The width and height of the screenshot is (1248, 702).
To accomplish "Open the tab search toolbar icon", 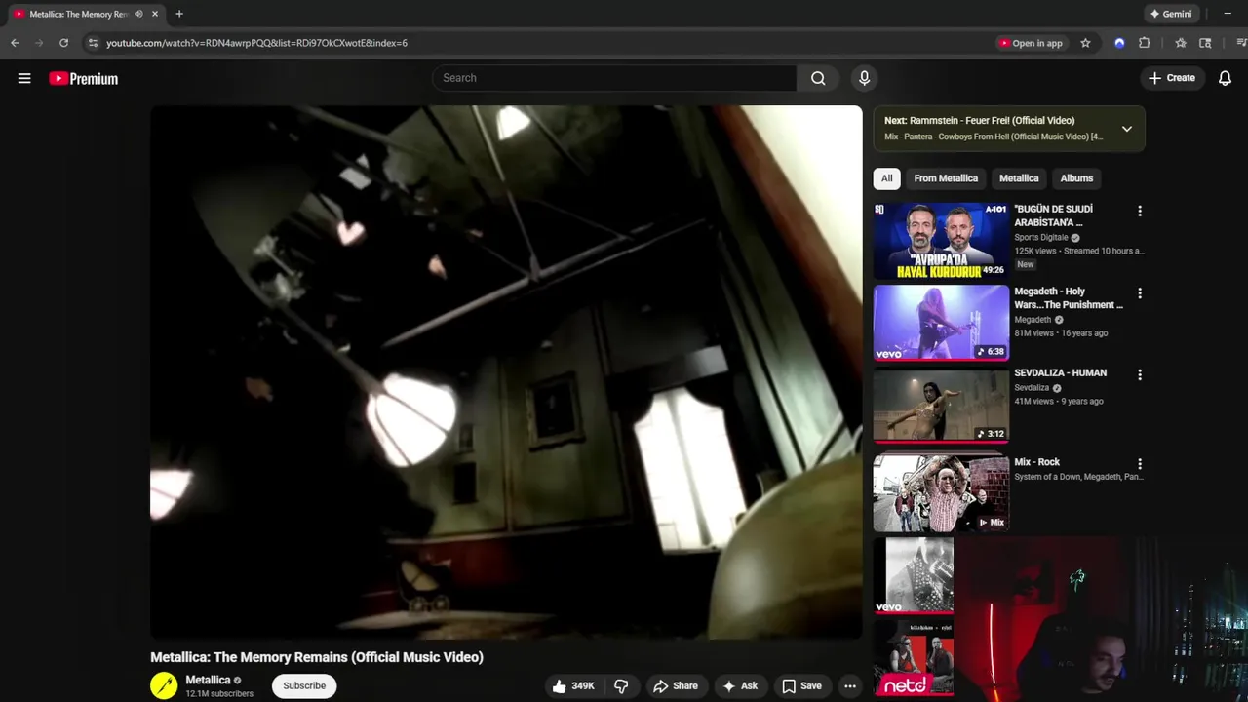I will point(1205,43).
